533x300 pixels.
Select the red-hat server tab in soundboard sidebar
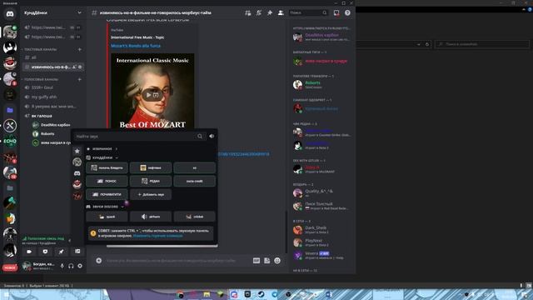pyautogui.click(x=77, y=184)
